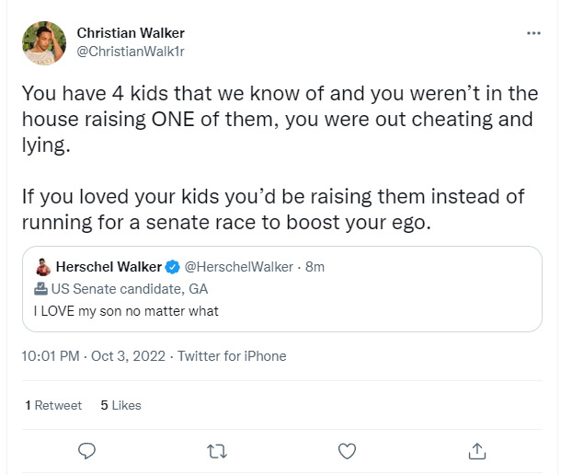Click Herschel Walker name in quoted tweet

coord(109,268)
